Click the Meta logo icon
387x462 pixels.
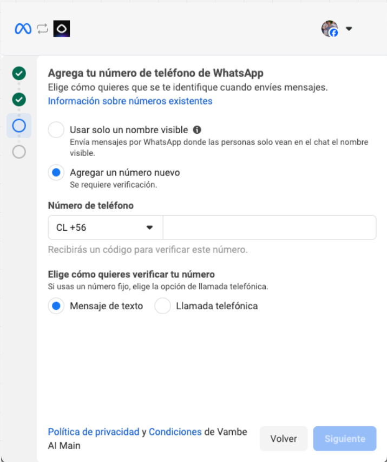tap(23, 29)
